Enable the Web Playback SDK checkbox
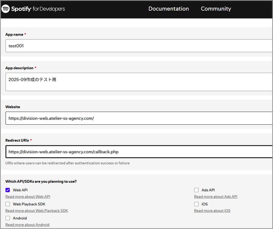273x229 pixels. coord(8,204)
